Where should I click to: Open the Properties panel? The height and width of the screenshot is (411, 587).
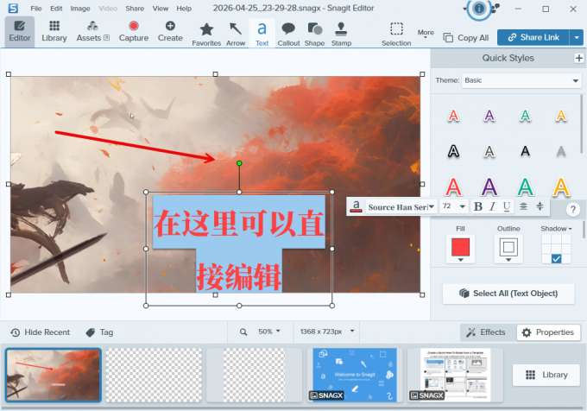pos(548,332)
